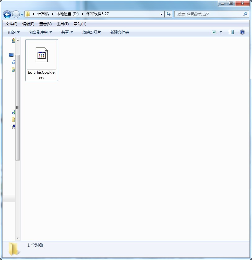Click the navigation pane scrollbar thumb

(x=18, y=107)
